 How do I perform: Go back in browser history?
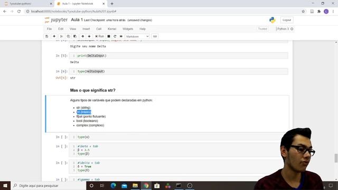pos(5,11)
